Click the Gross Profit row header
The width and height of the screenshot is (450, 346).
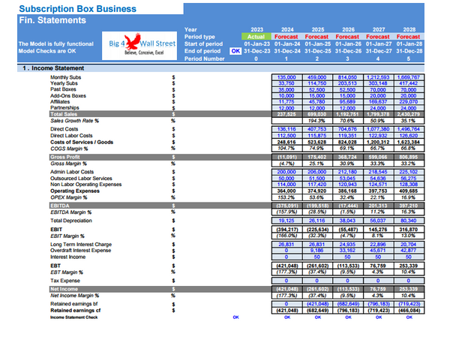click(x=66, y=156)
